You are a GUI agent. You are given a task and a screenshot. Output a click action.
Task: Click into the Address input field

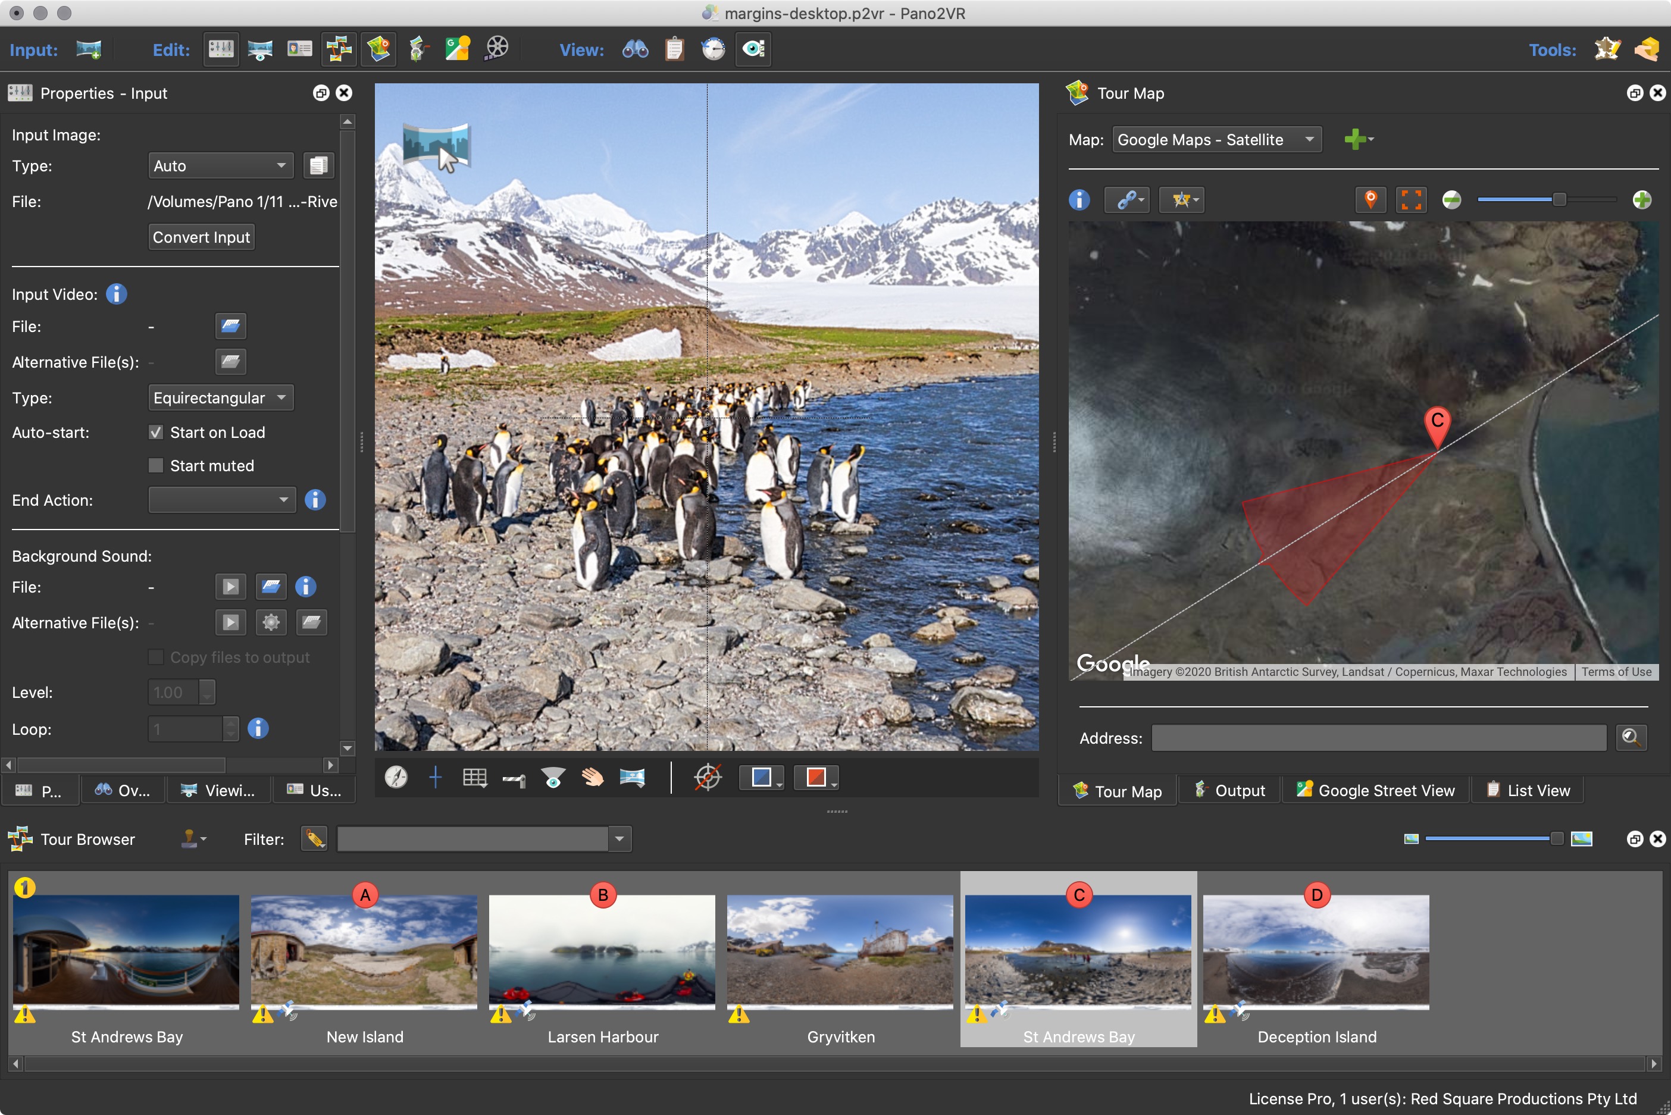click(x=1379, y=737)
